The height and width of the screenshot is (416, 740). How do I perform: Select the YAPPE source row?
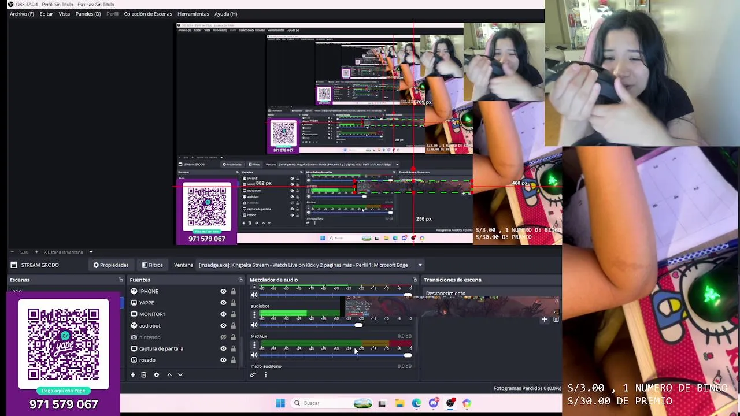(x=183, y=303)
